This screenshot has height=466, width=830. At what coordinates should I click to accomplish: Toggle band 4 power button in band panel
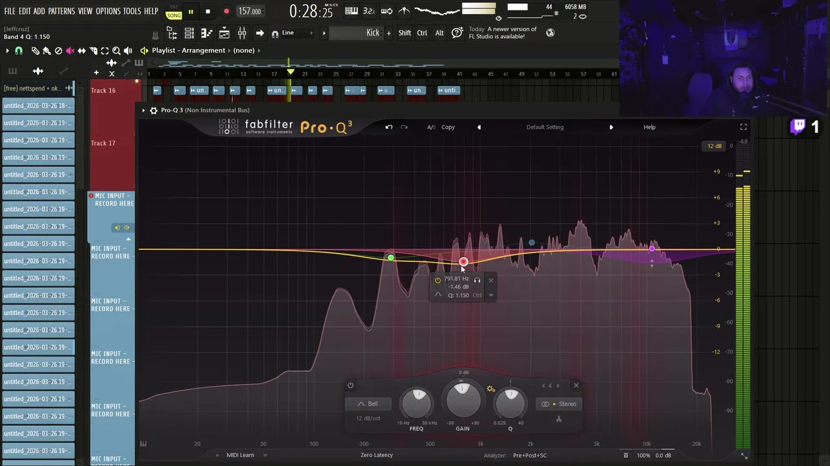point(350,385)
